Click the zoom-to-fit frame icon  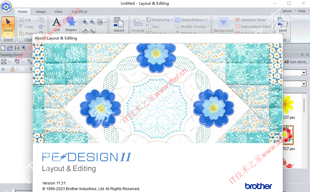pos(100,22)
